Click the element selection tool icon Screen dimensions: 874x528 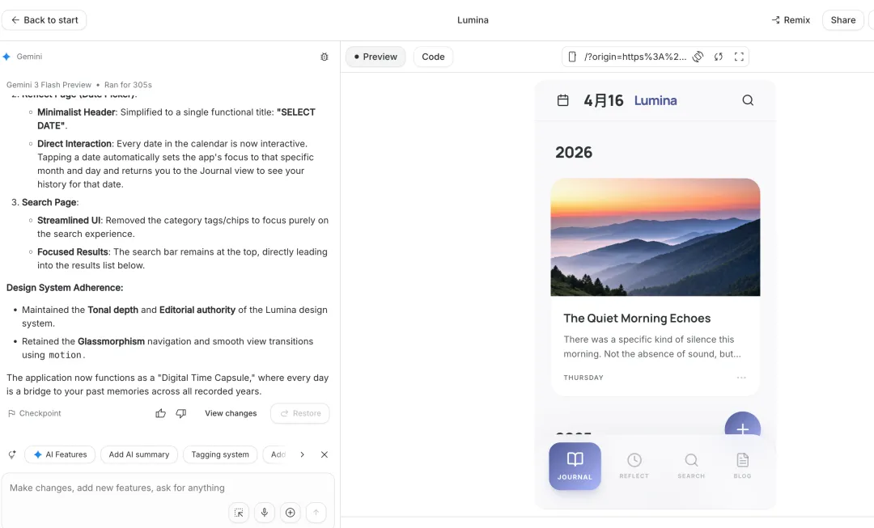tap(239, 513)
